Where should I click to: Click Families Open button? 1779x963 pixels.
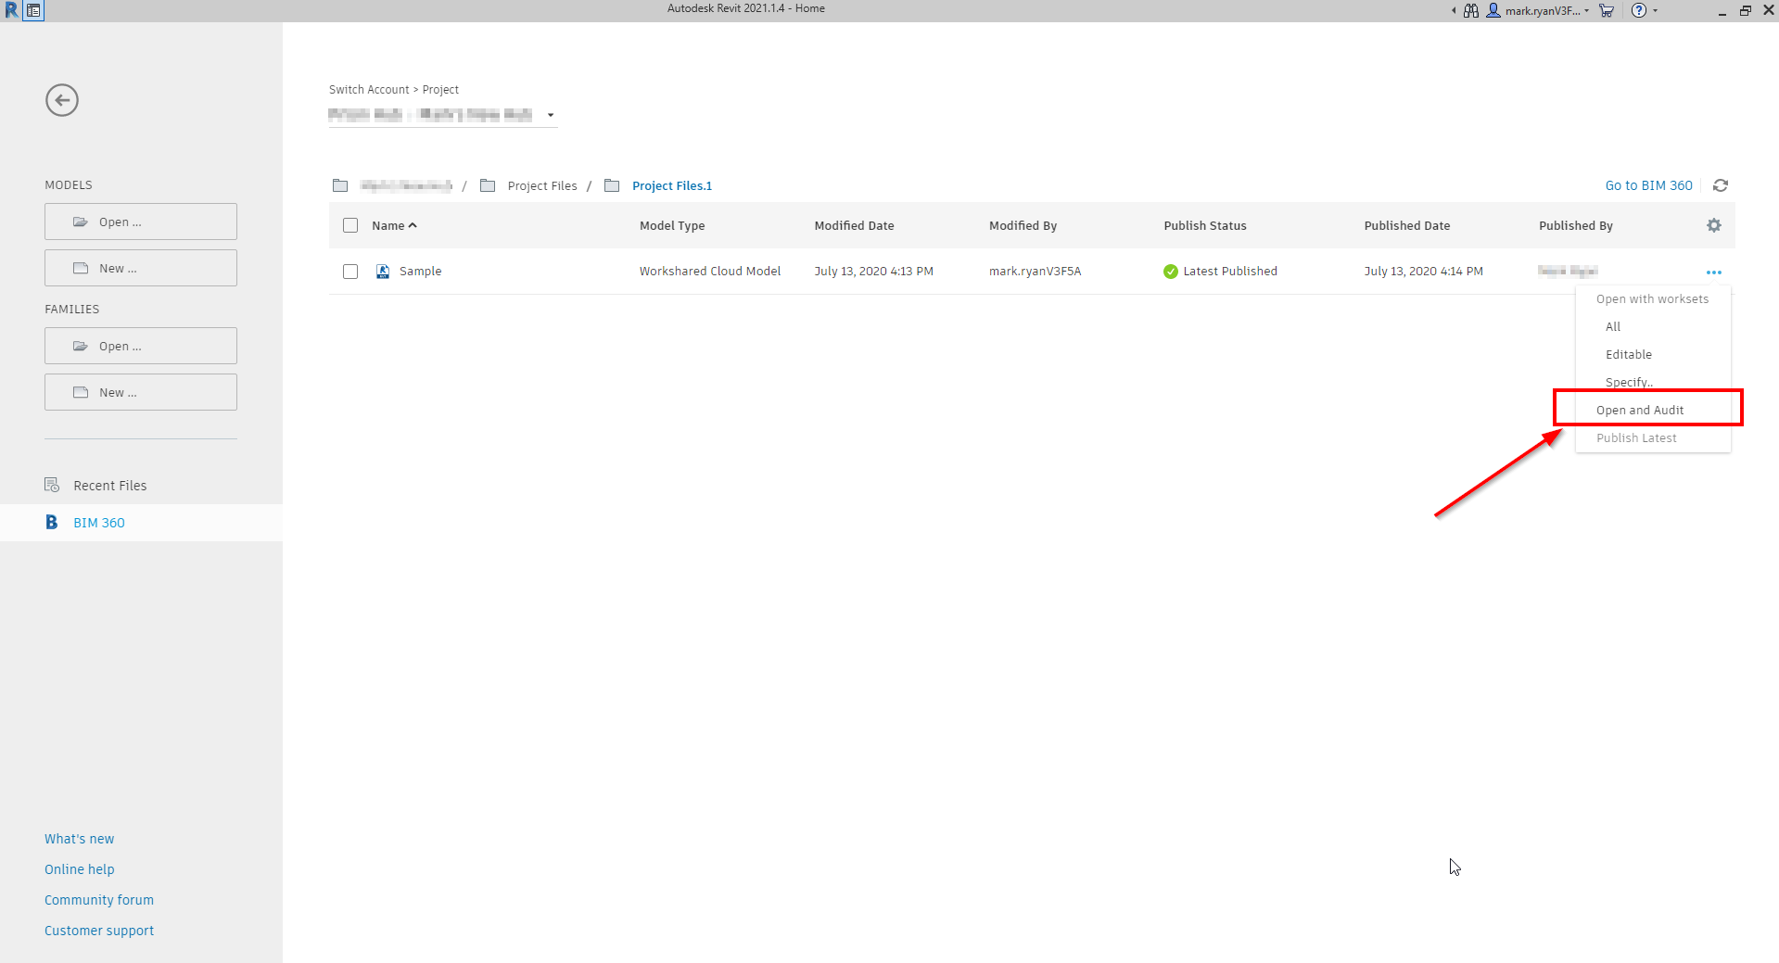click(x=141, y=346)
